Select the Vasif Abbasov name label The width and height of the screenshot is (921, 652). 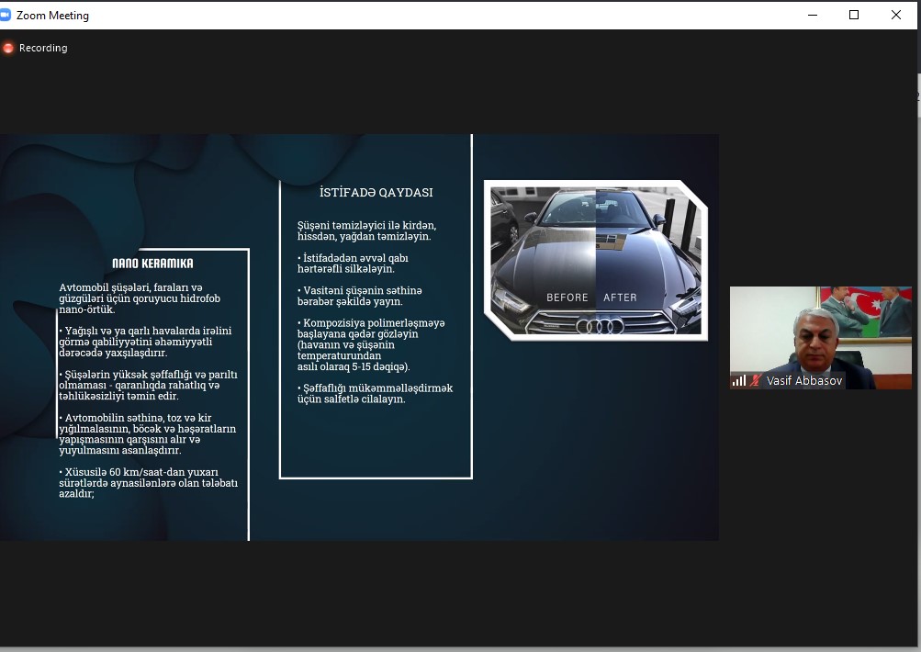click(x=803, y=380)
